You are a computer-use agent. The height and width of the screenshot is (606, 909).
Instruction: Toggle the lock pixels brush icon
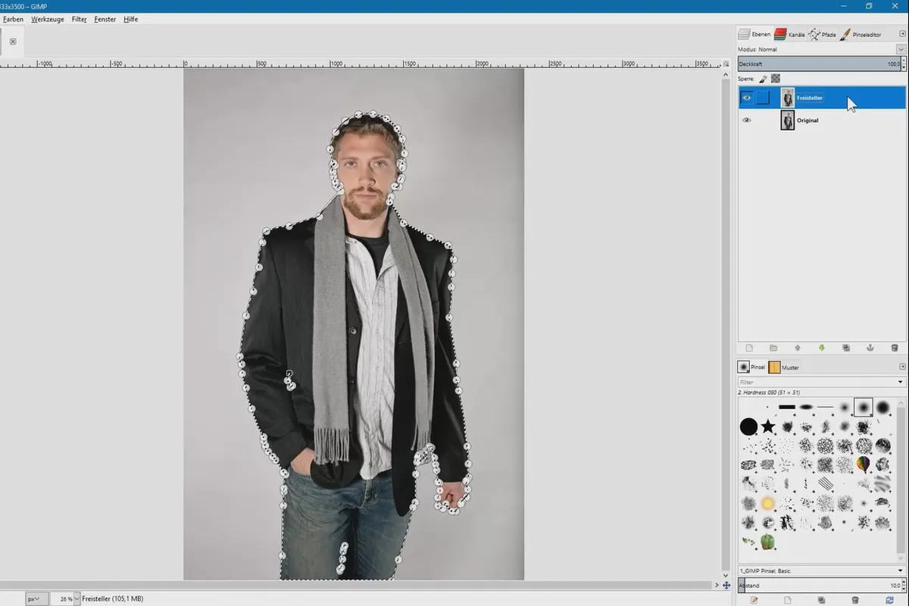coord(763,78)
